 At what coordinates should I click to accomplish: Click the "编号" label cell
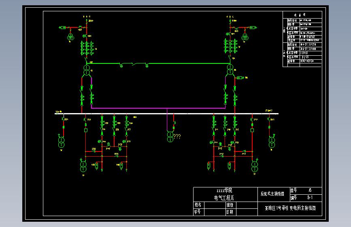click(x=294, y=198)
